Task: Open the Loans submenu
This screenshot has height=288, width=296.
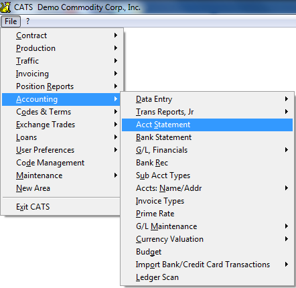Action: point(61,137)
